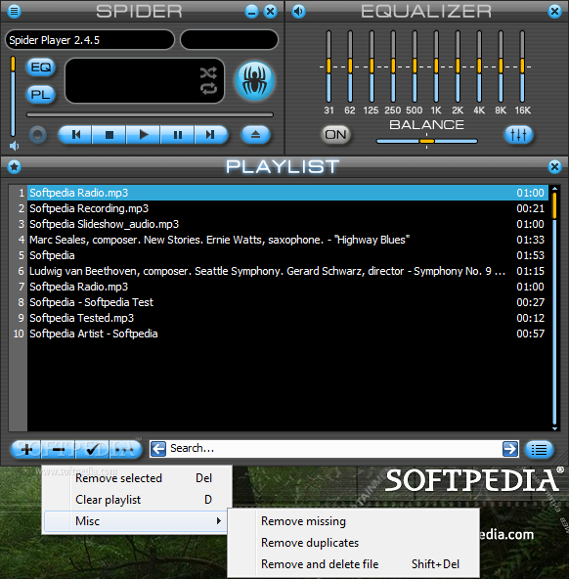Viewport: 569px width, 579px height.
Task: Click the round spider logo button
Action: pos(254,81)
